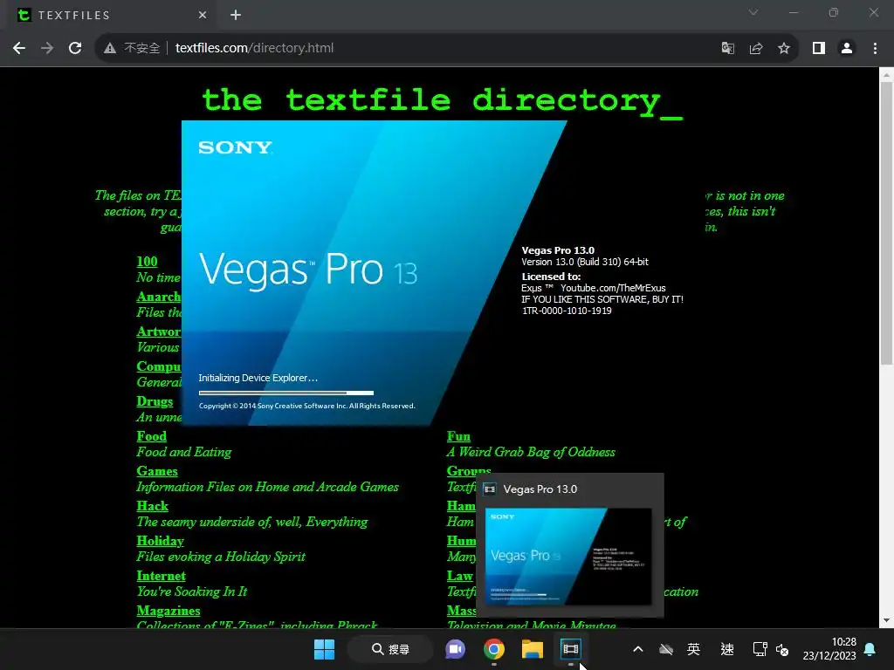Click the 'Food and Eating' description text

click(183, 453)
